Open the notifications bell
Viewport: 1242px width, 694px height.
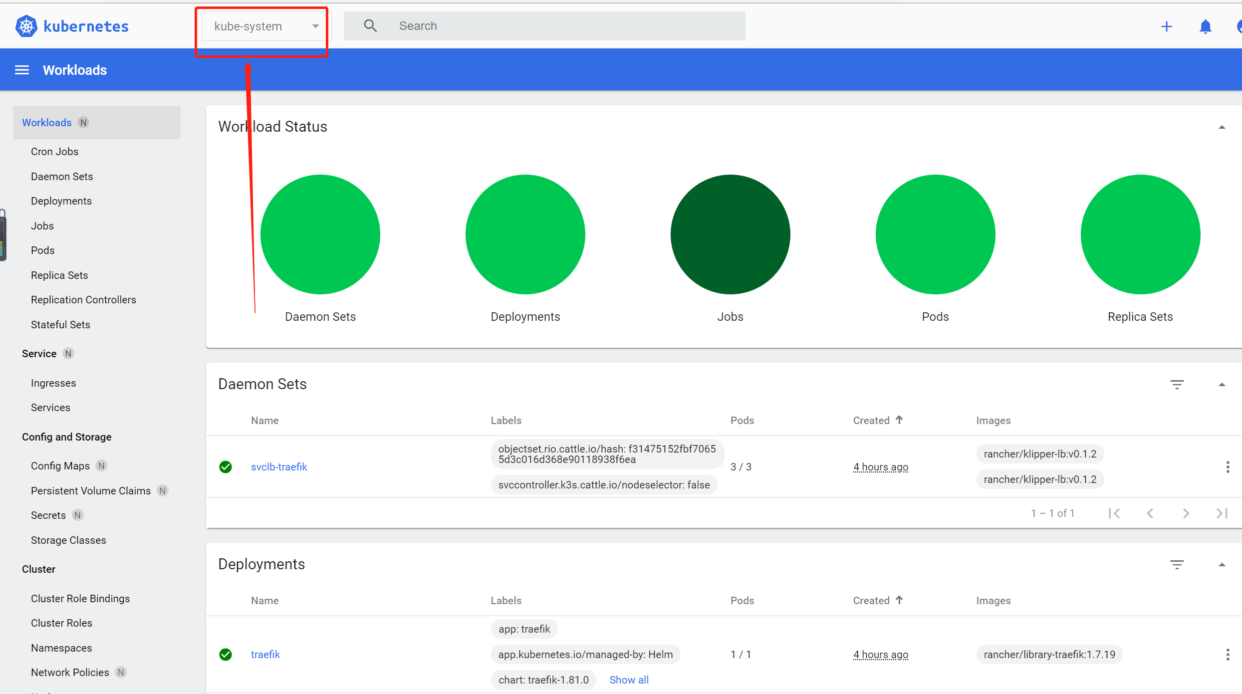1205,26
